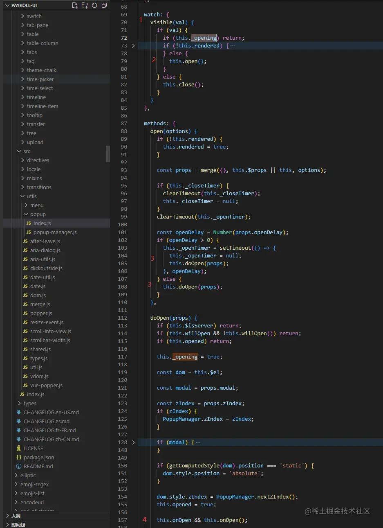Click line number 117 in the gutter

point(123,357)
